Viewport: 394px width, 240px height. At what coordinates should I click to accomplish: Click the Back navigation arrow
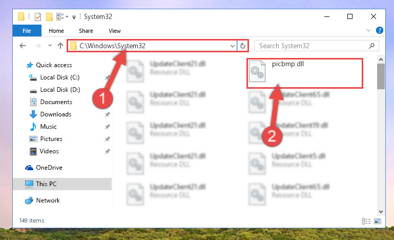point(23,46)
